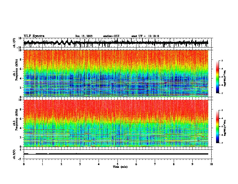Click the log(PSD) label beside ch.1 color bar
This screenshot has height=184, width=238.
point(225,78)
